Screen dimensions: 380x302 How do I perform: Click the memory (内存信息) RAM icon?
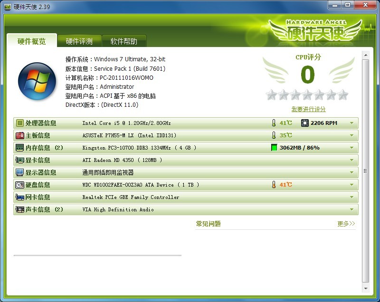[20, 148]
